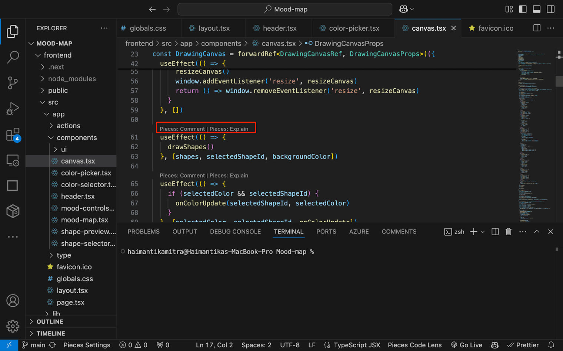This screenshot has width=563, height=351.
Task: Go back with the left arrow
Action: click(x=152, y=9)
